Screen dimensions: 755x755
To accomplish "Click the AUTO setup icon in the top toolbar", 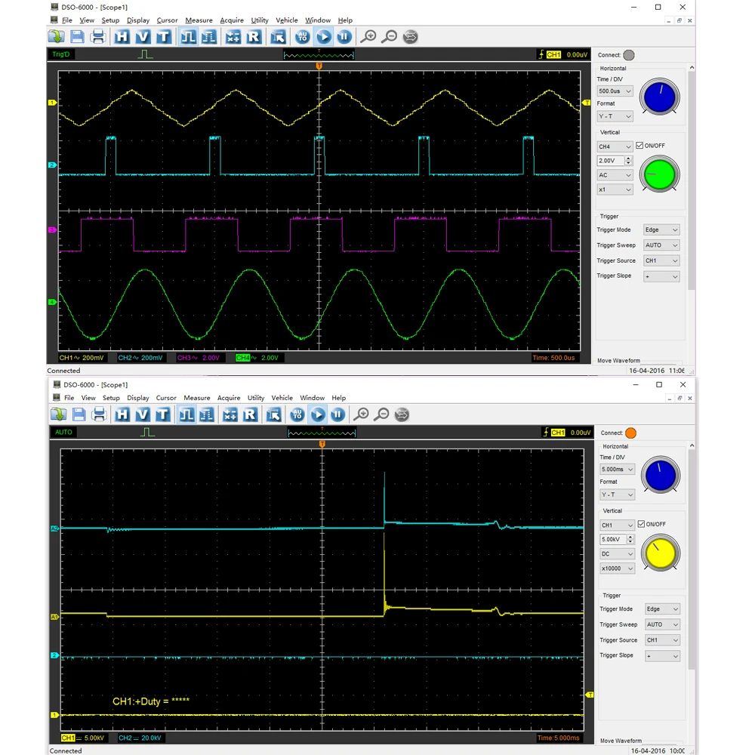I will pos(302,36).
